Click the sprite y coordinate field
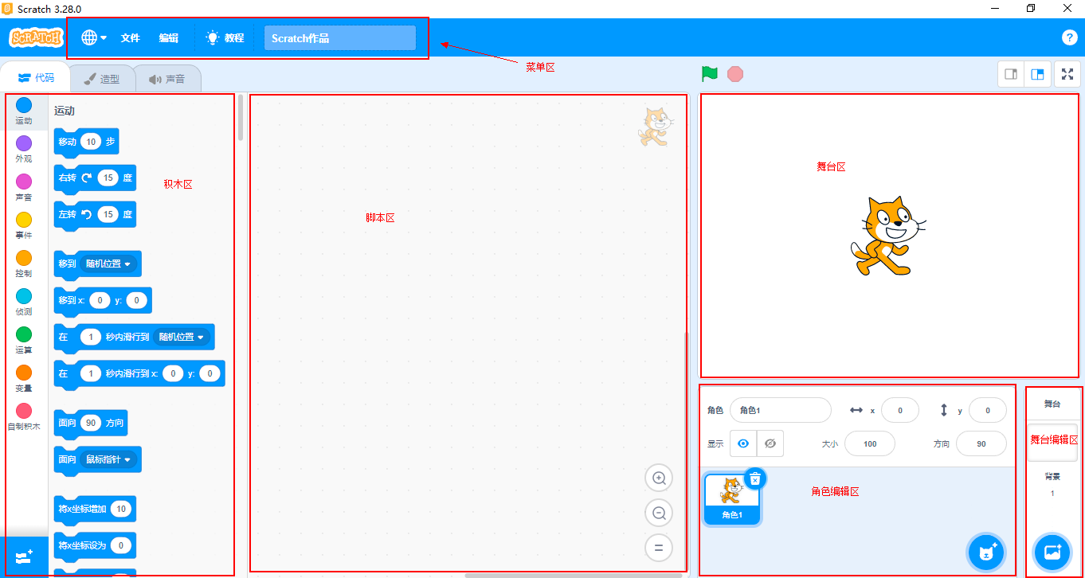This screenshot has width=1085, height=578. tap(988, 410)
